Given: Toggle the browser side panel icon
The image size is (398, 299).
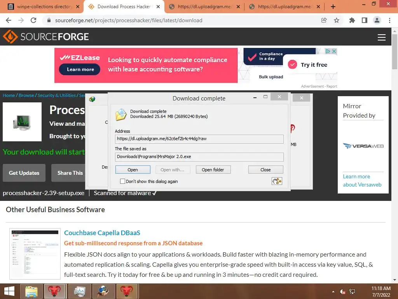Looking at the screenshot, I should tap(365, 20).
